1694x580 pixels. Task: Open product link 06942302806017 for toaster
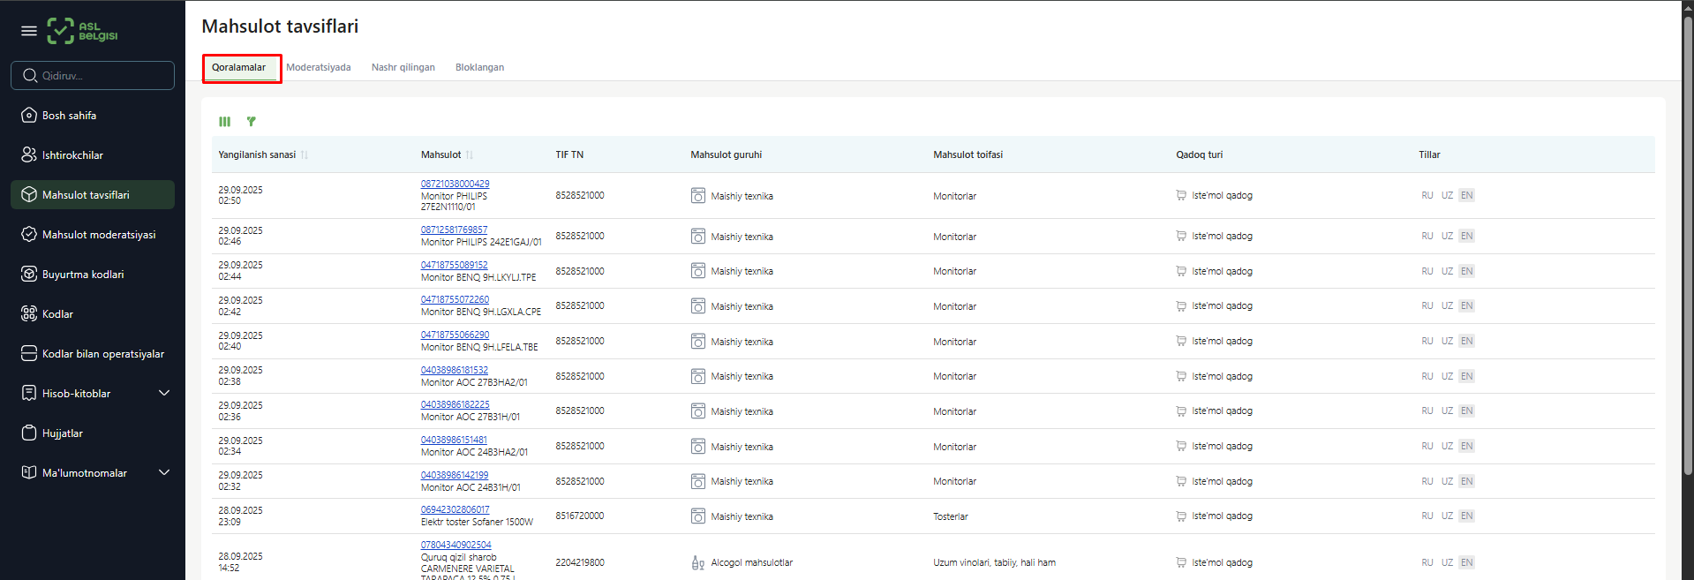click(x=455, y=510)
